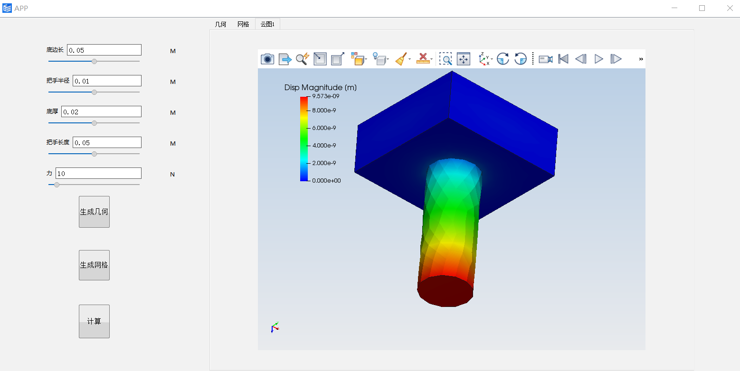740x371 pixels.
Task: Switch to the 网格 tab
Action: click(x=243, y=24)
